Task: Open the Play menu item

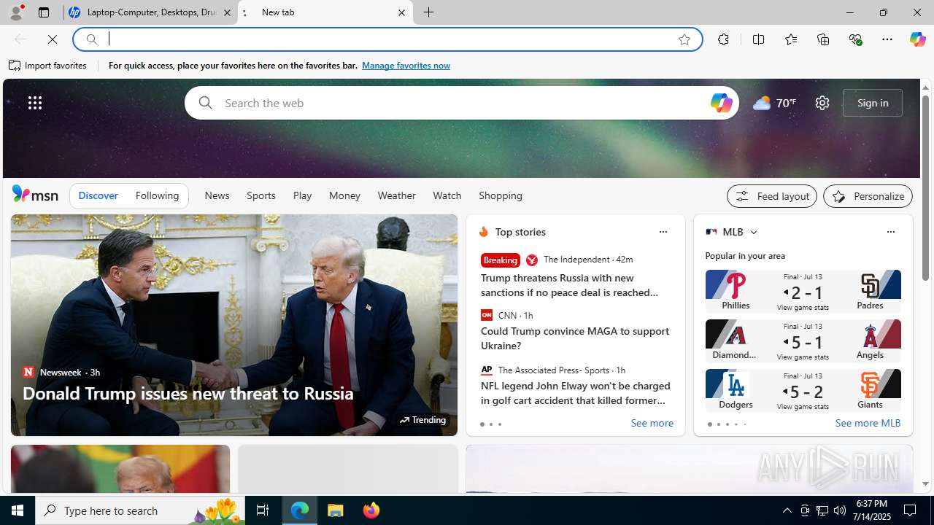Action: [x=302, y=195]
